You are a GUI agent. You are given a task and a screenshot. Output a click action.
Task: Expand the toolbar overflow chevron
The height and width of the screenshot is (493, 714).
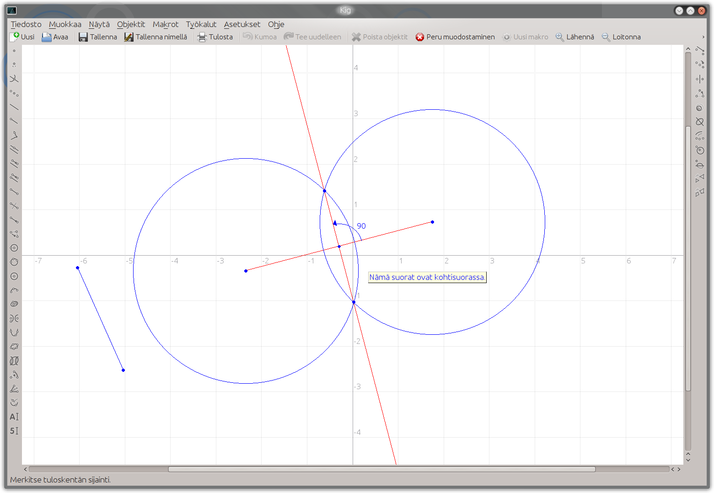tap(703, 37)
